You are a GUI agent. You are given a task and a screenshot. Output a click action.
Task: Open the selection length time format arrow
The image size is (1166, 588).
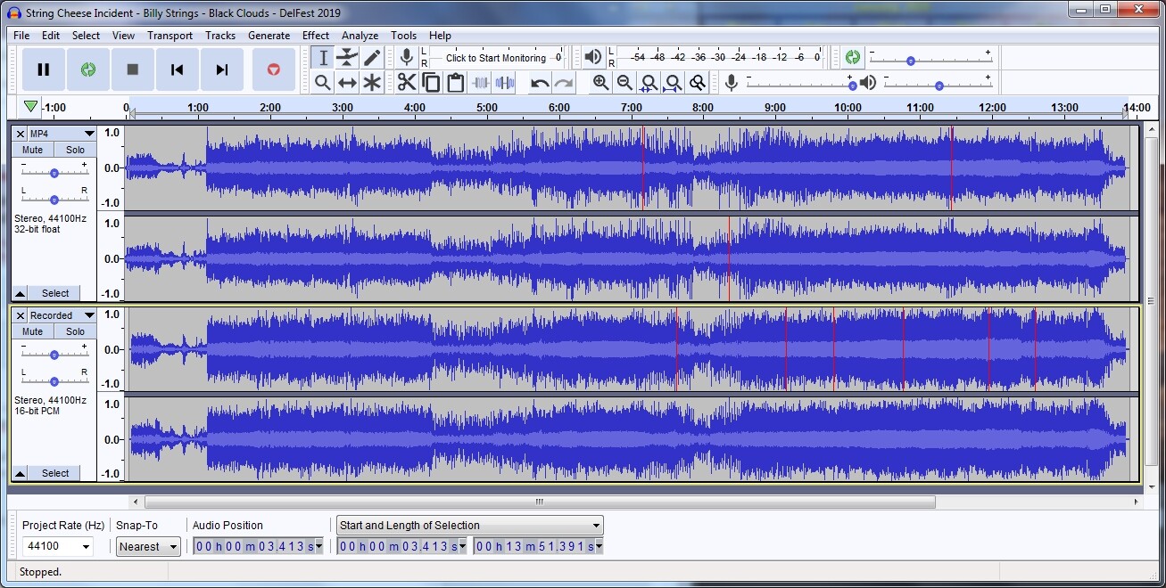tap(599, 546)
